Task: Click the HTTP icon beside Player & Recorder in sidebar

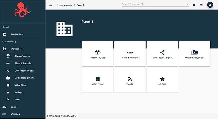Action: click(8, 63)
